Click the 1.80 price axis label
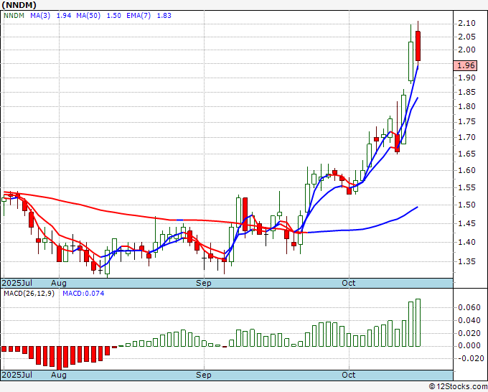The height and width of the screenshot is (392, 488). pos(466,106)
